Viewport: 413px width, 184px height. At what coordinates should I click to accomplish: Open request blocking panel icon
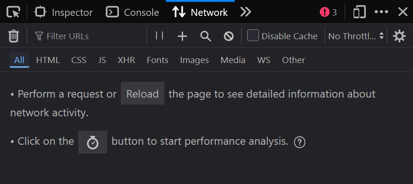point(229,36)
